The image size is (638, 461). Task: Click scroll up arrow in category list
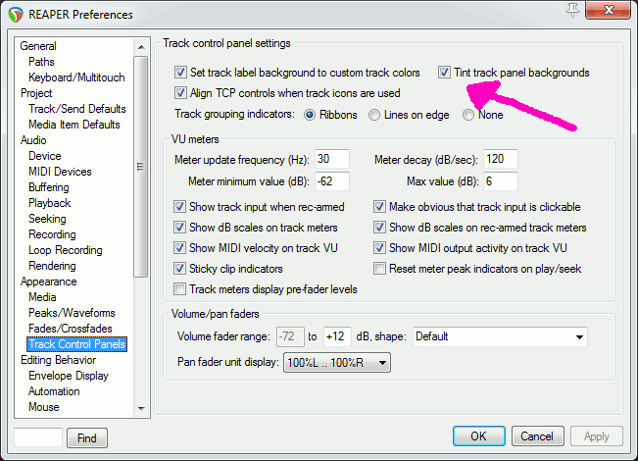141,47
